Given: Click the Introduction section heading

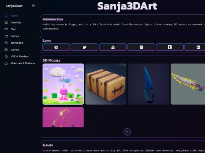Looking at the screenshot, I should point(53,19).
